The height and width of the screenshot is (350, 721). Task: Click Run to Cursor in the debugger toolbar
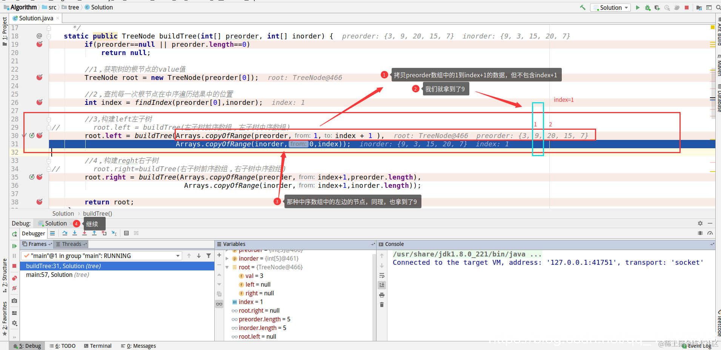[x=114, y=233]
